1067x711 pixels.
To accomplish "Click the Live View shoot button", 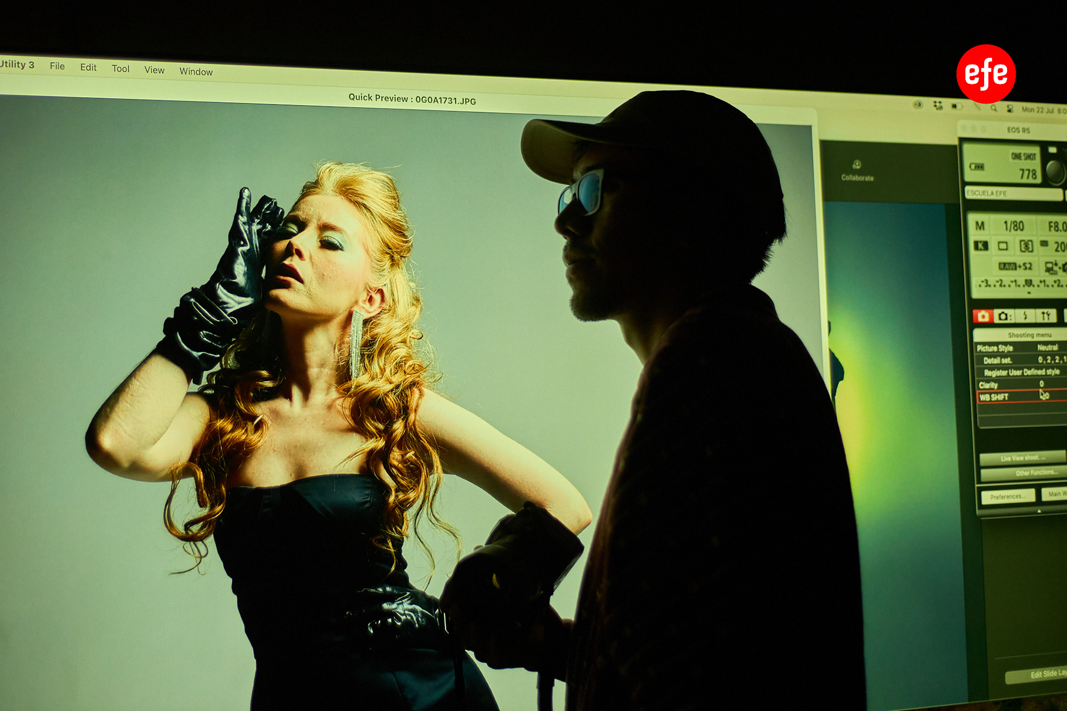I will point(1022,458).
